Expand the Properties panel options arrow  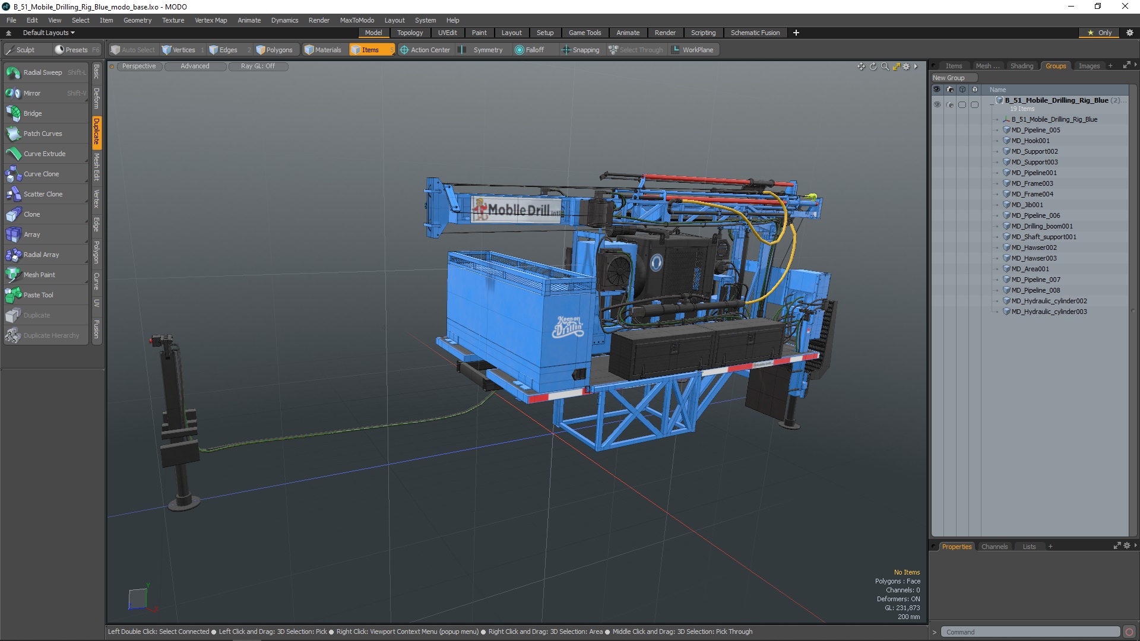point(1135,545)
